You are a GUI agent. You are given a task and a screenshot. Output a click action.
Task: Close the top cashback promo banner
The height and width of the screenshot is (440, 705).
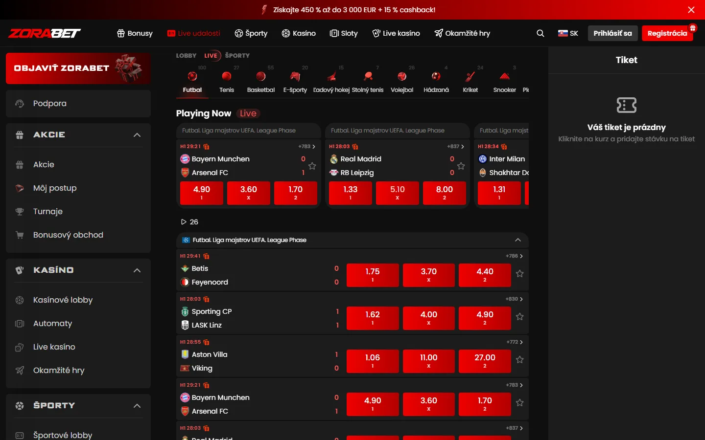[691, 10]
